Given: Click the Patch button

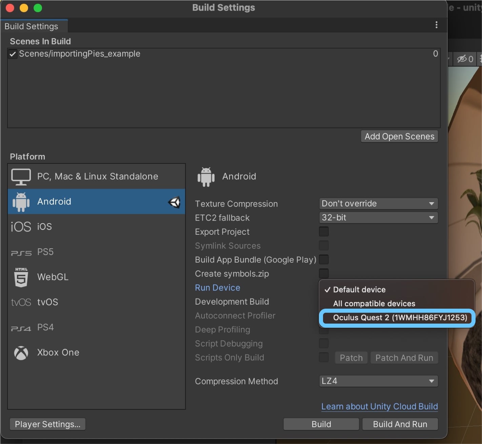Looking at the screenshot, I should click(351, 358).
